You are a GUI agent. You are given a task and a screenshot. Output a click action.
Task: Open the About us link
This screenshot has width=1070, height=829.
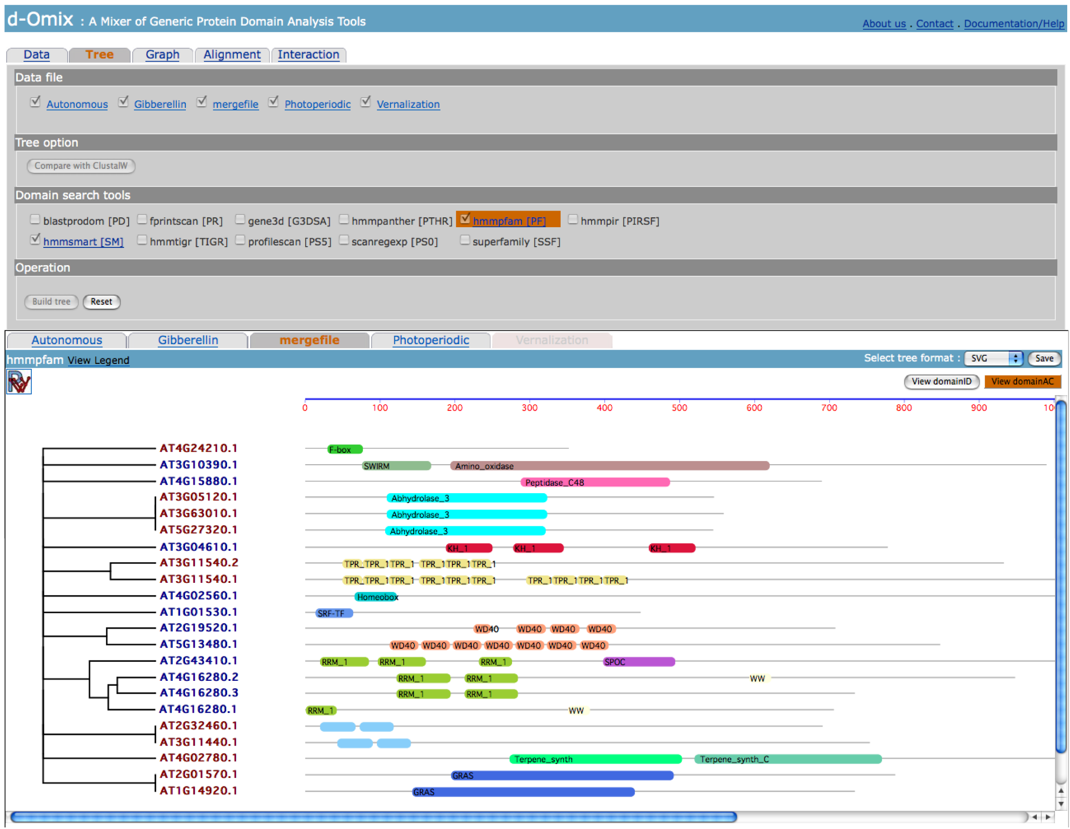click(884, 23)
